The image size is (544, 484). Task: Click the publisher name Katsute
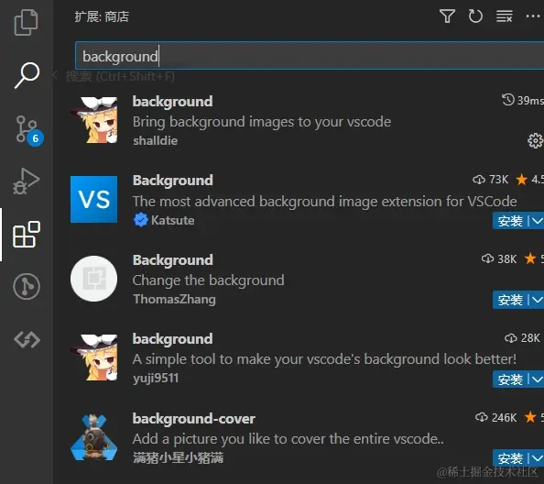(x=173, y=220)
